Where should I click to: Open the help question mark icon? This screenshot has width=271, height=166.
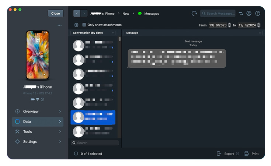258,14
